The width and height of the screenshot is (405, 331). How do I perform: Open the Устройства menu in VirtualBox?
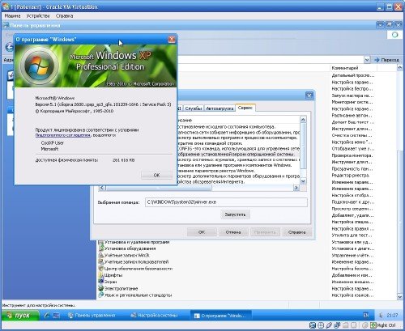pos(38,16)
